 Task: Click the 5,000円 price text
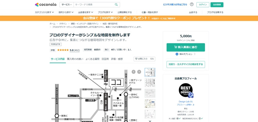tap(186, 36)
